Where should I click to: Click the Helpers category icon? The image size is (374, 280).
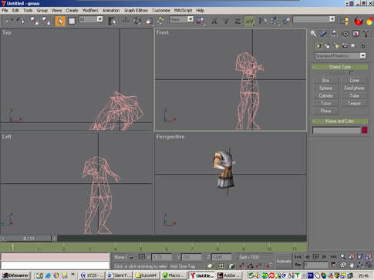(x=353, y=46)
